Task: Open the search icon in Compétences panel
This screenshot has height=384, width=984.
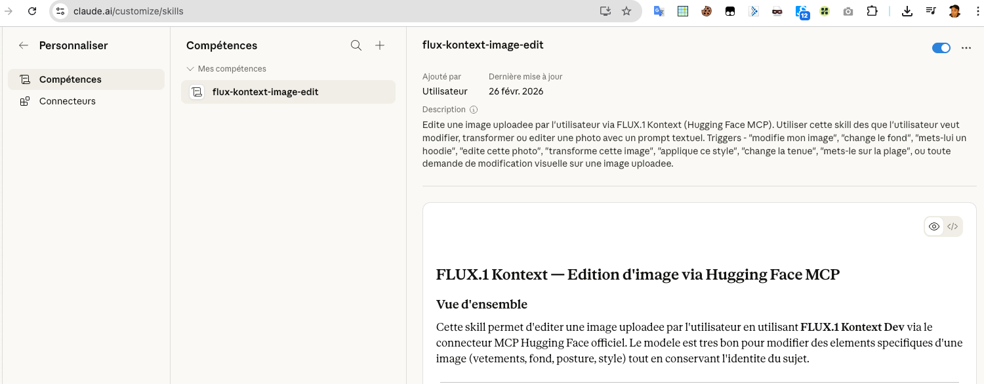Action: coord(356,45)
